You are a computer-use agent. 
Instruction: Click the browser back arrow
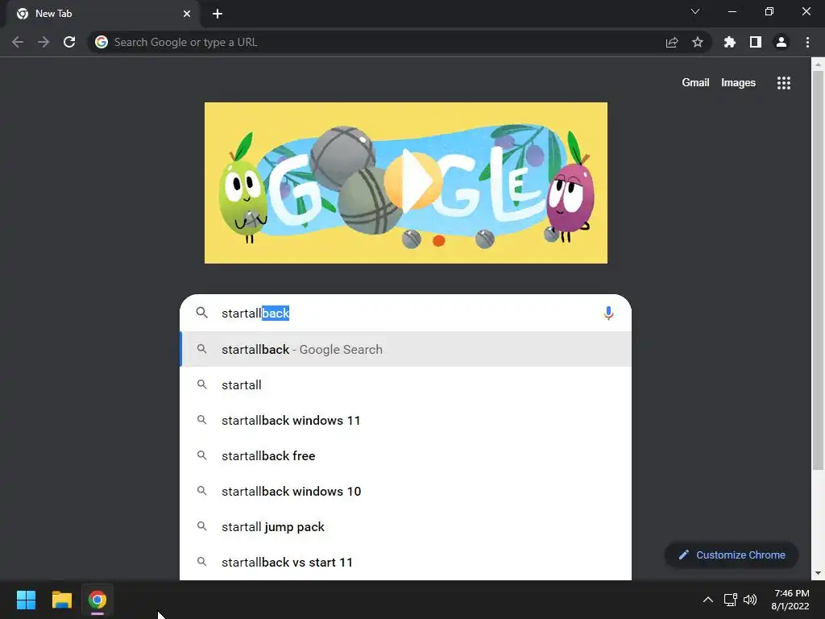[x=18, y=42]
